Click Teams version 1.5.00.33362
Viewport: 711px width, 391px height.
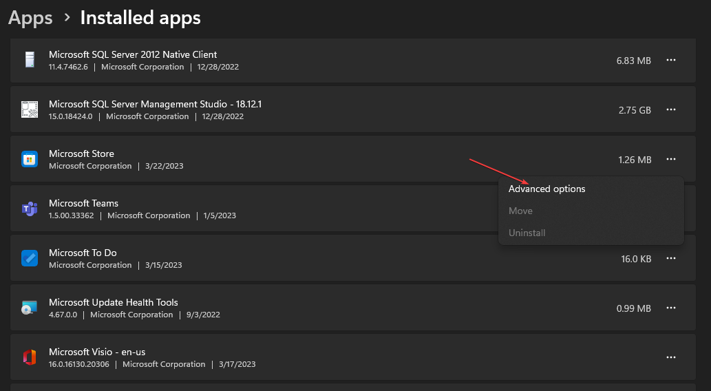tap(71, 215)
